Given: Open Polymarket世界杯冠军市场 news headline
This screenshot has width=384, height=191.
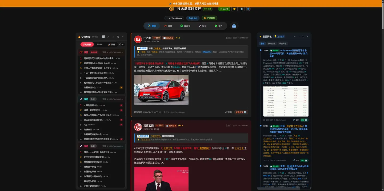Looking at the screenshot, I should click(x=289, y=53).
